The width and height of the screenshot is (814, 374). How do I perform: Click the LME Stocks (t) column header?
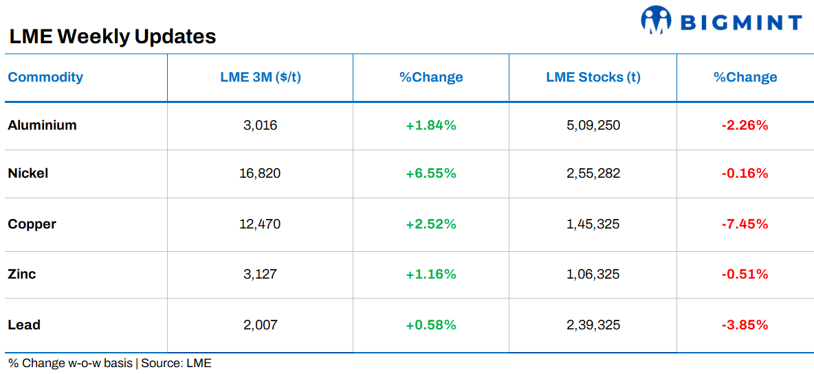click(x=593, y=77)
